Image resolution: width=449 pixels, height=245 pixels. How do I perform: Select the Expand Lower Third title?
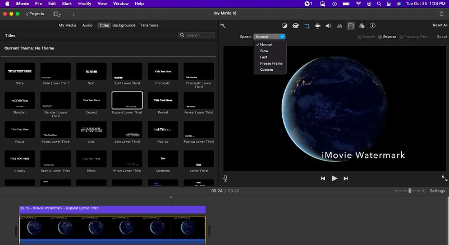point(127,101)
